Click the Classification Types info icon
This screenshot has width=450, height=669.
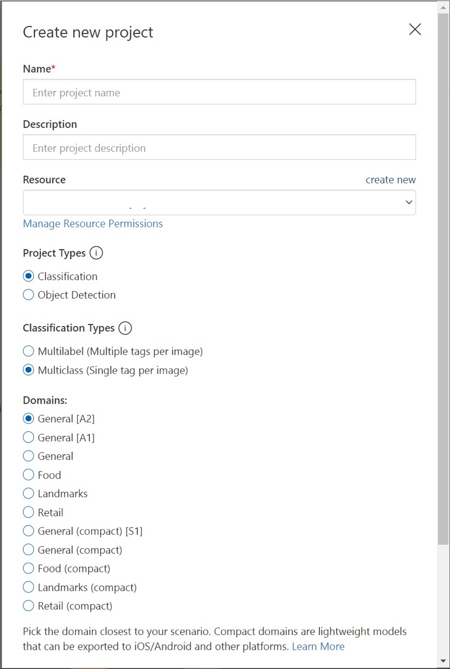pos(125,328)
